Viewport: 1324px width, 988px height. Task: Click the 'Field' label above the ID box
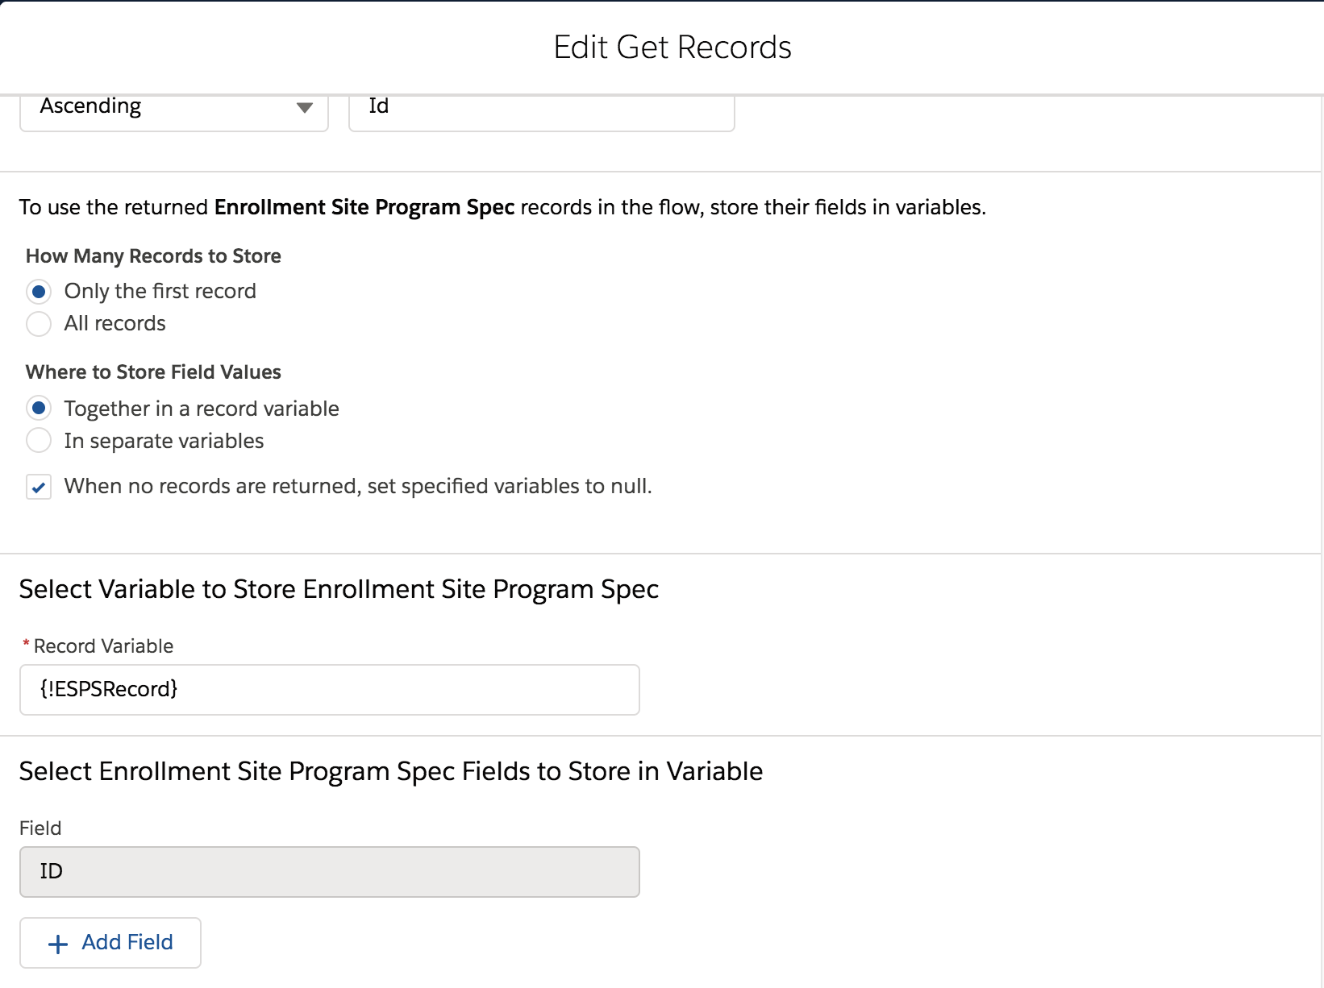pyautogui.click(x=40, y=828)
